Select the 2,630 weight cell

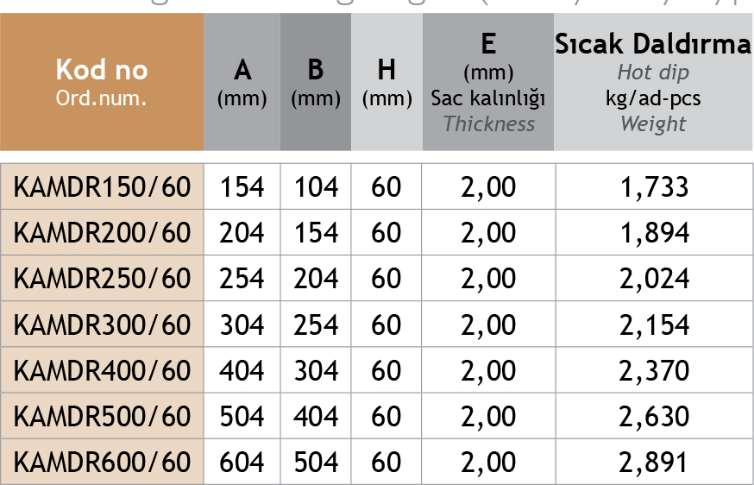655,416
